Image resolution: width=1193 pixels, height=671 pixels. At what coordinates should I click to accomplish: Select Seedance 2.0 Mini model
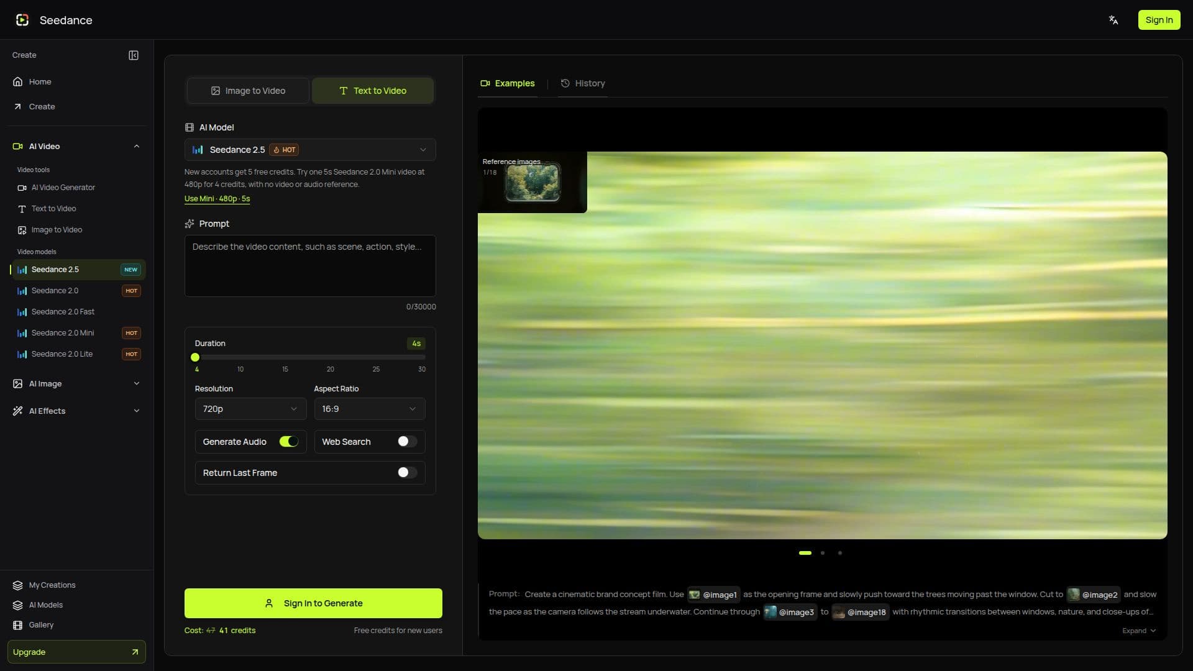pos(80,332)
